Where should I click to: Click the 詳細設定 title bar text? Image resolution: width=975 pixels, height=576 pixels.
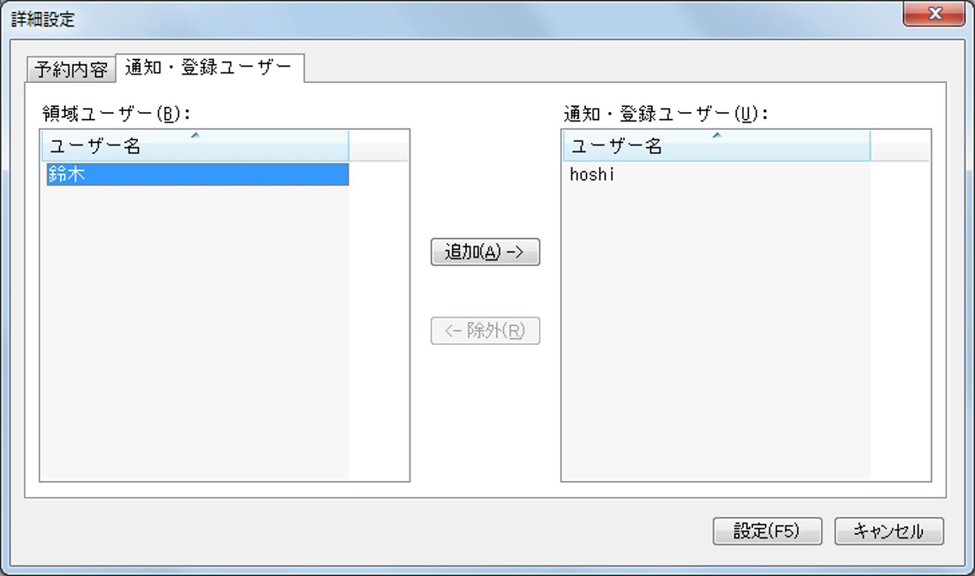[x=43, y=20]
